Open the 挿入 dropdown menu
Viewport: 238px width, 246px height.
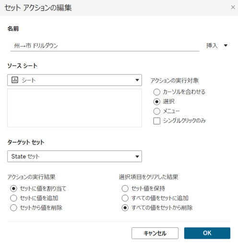217,46
